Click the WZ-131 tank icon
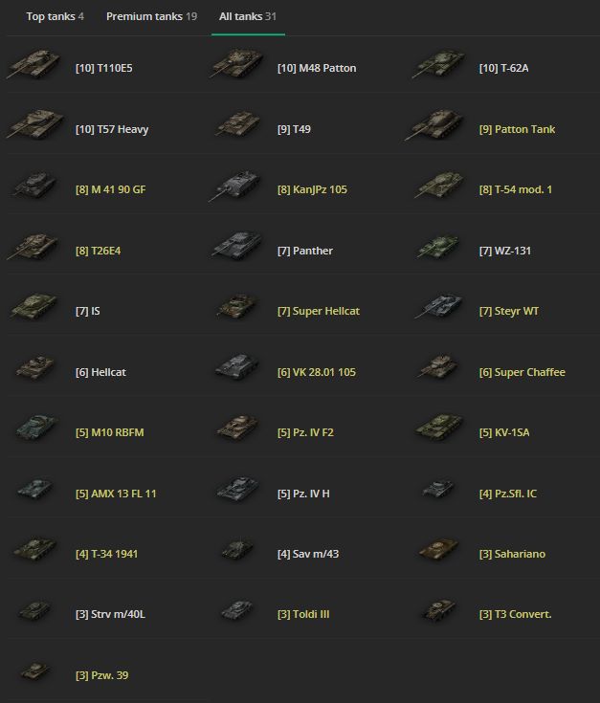The height and width of the screenshot is (703, 600). coord(438,246)
